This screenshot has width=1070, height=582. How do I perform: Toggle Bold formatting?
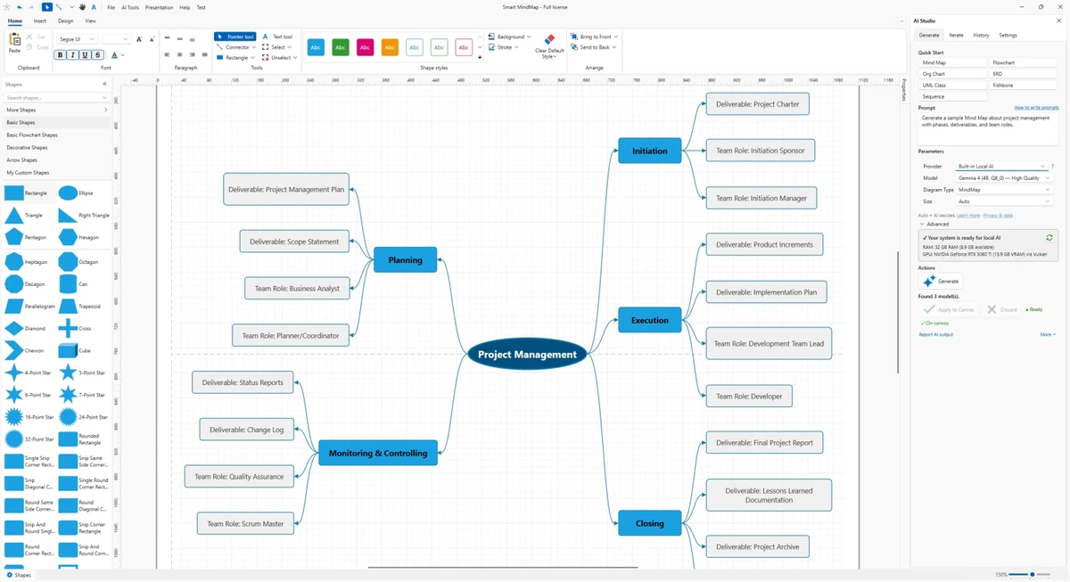click(x=60, y=55)
